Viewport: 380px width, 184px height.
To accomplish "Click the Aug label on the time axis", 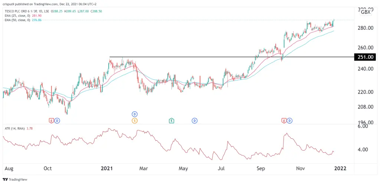I will point(9,168).
